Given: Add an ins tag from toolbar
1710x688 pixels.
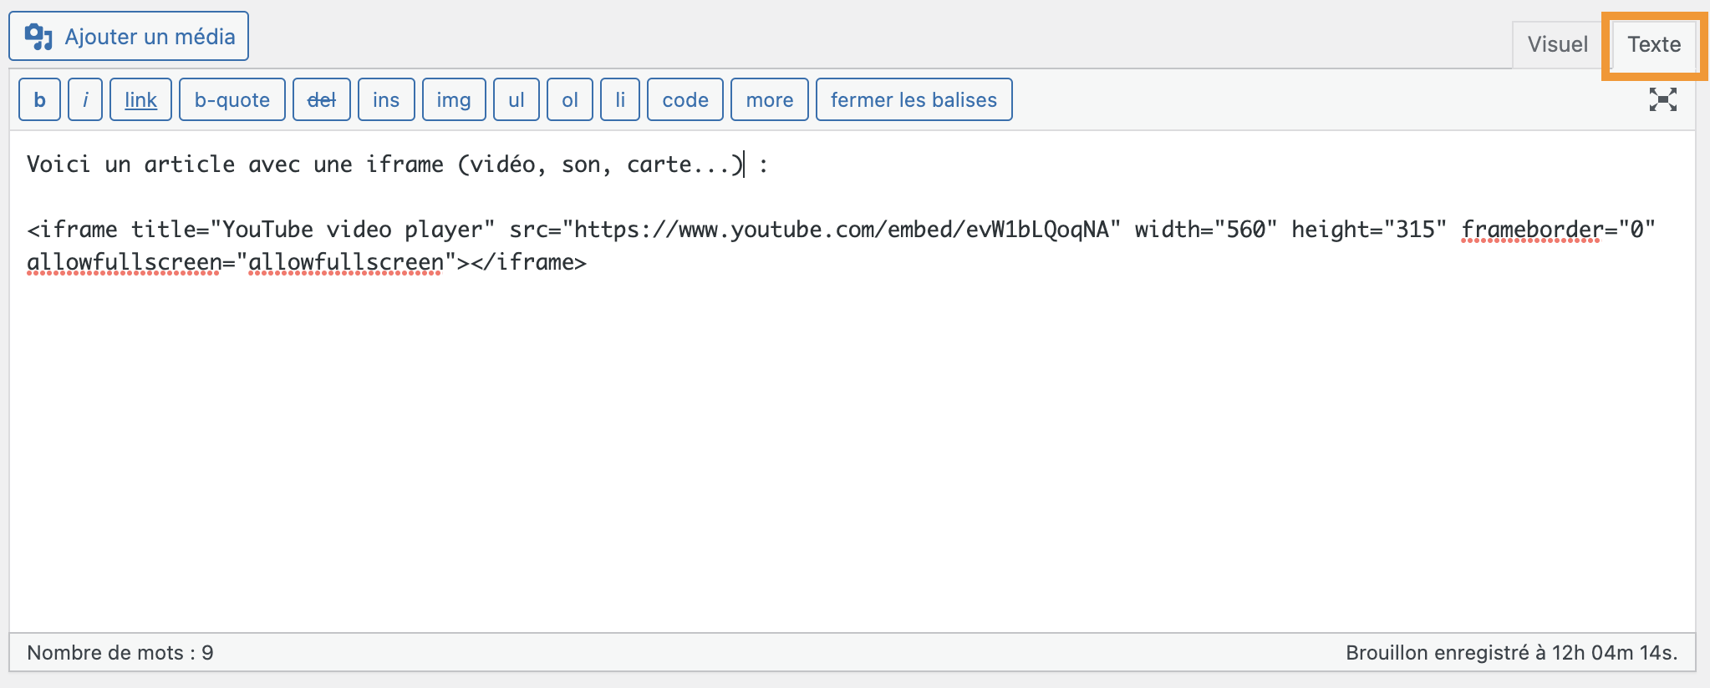Looking at the screenshot, I should pyautogui.click(x=385, y=100).
